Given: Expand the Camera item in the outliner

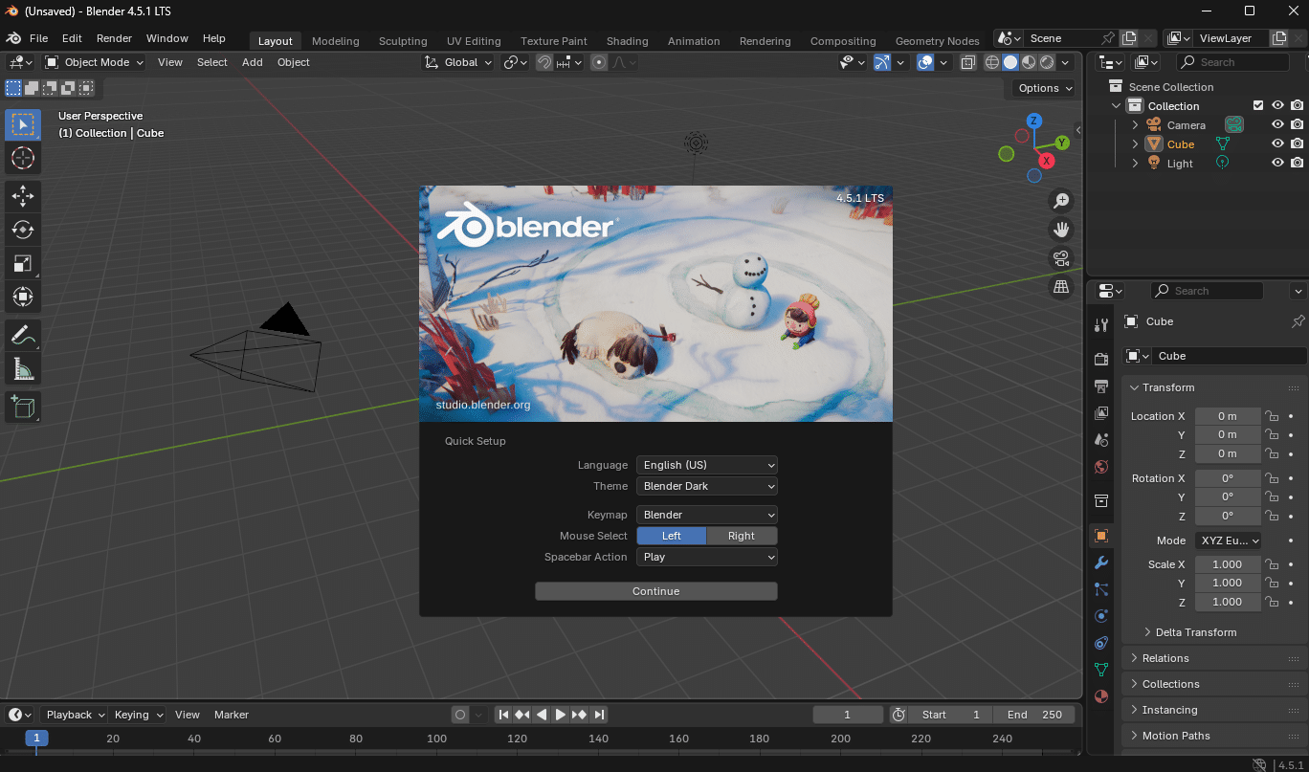Looking at the screenshot, I should (1135, 124).
